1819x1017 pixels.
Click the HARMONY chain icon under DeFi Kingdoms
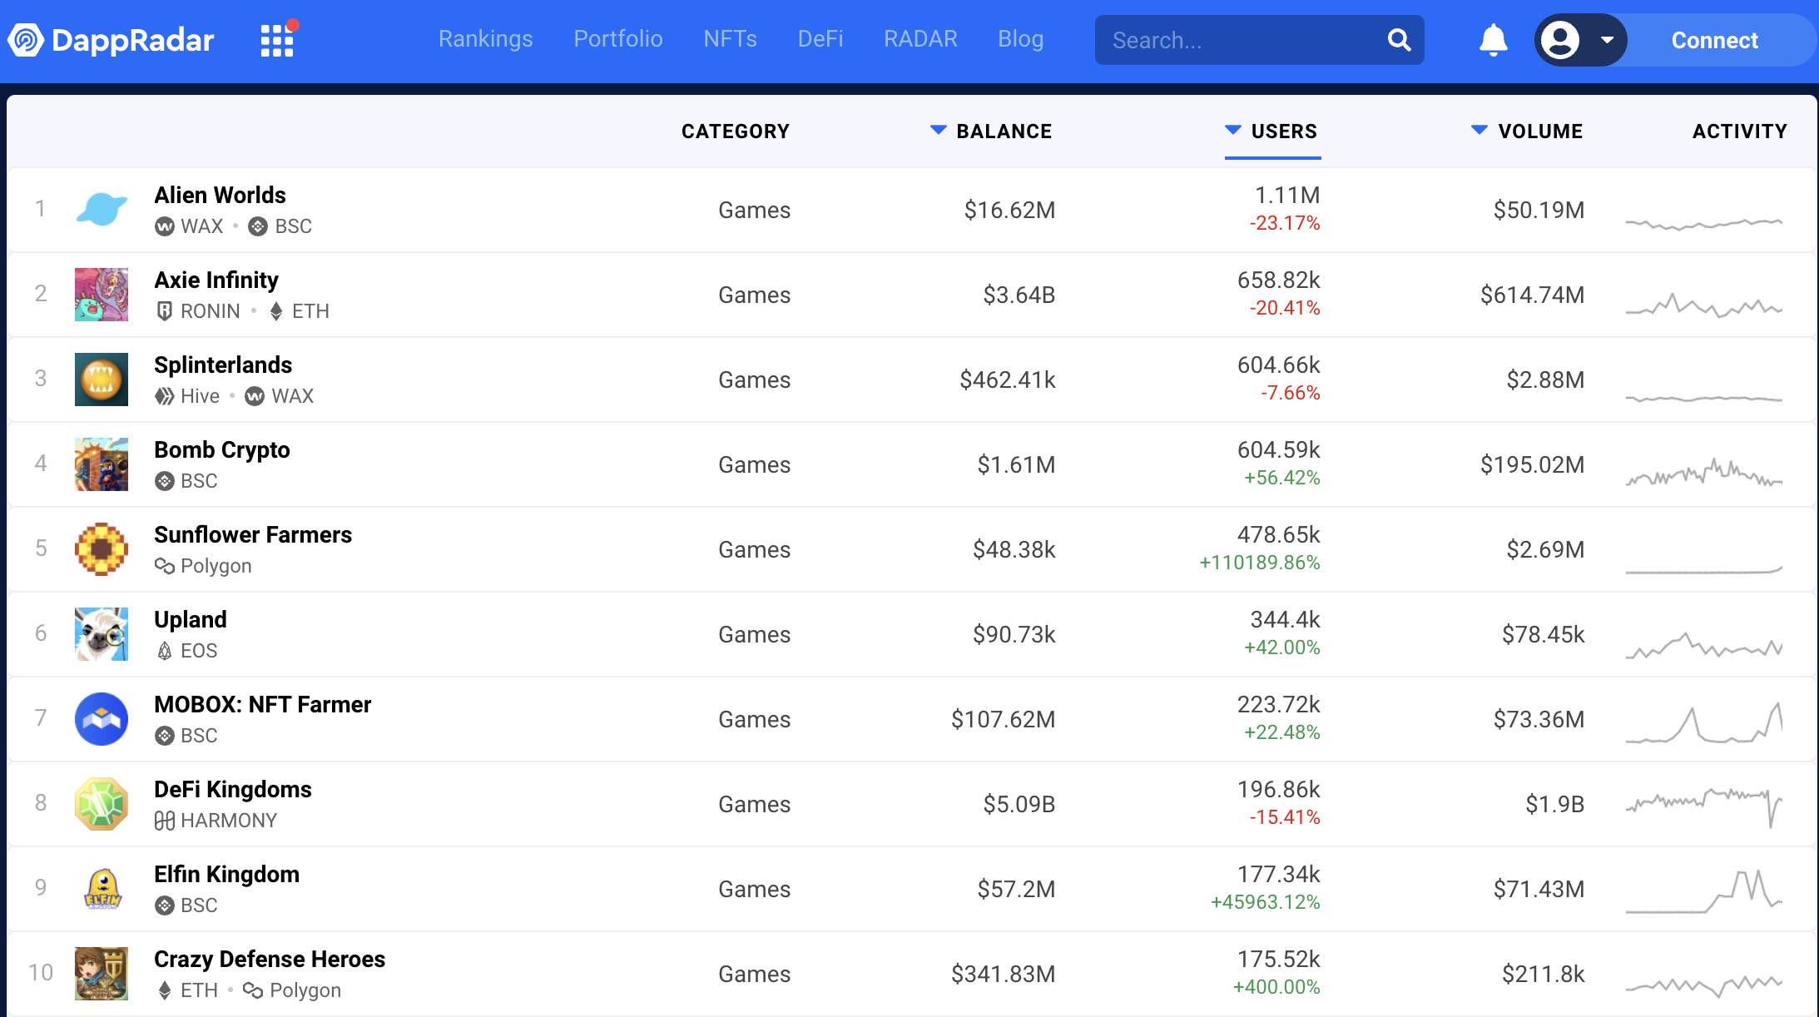pyautogui.click(x=165, y=821)
